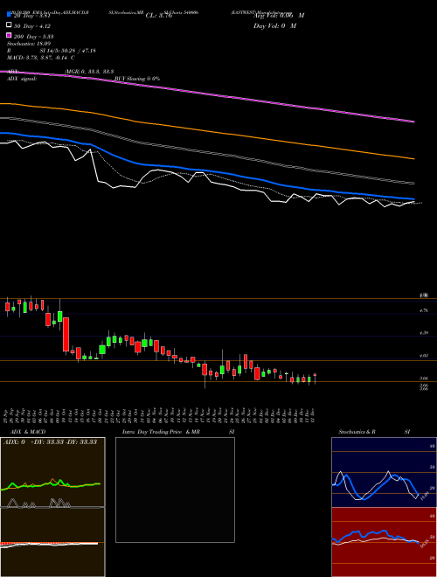This screenshot has width=437, height=577.
Task: Click the red RSI chart panel
Action: [x=384, y=542]
